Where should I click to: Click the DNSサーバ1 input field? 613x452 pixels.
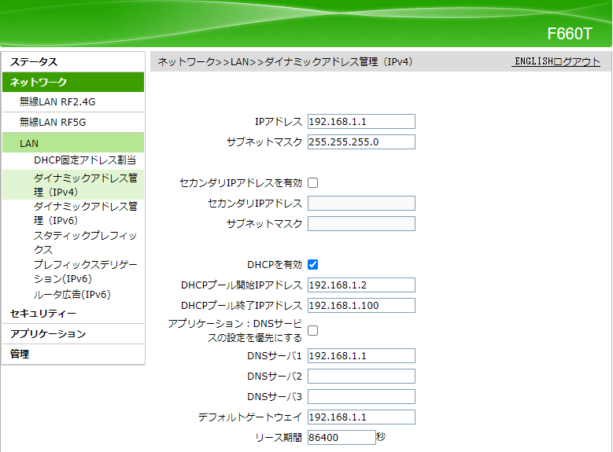click(361, 355)
